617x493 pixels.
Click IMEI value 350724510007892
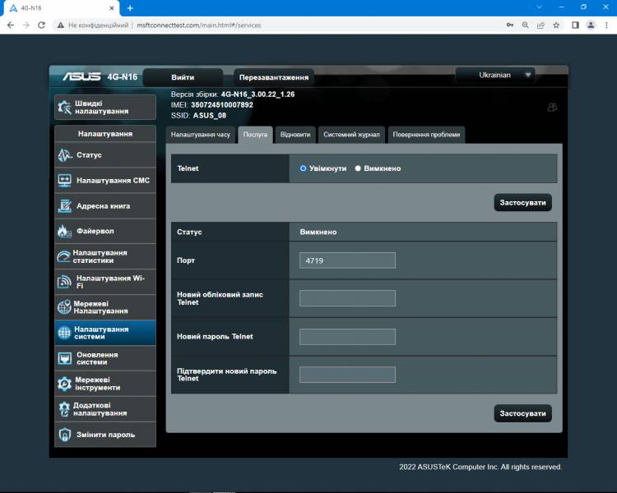[x=222, y=105]
